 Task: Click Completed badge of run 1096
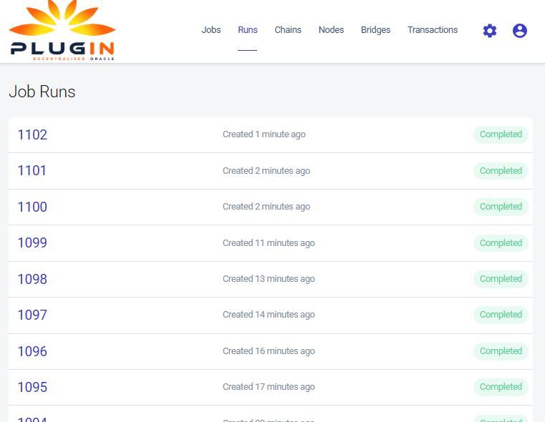(x=501, y=351)
